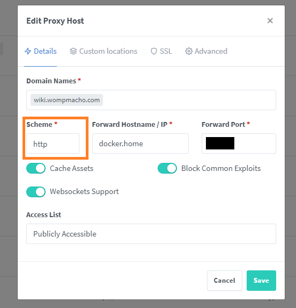The image size is (296, 308).
Task: Switch to the Custom locations tab
Action: point(103,51)
